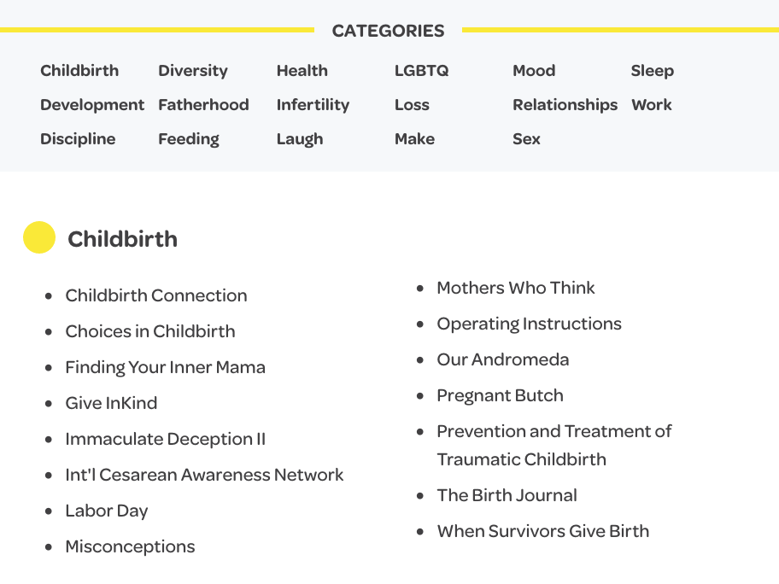Visit Finding Your Inner Mama
Viewport: 779px width, 584px height.
pos(165,367)
